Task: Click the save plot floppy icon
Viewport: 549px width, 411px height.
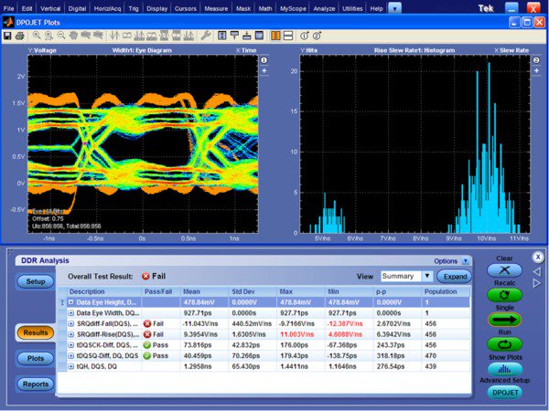Action: (7, 36)
